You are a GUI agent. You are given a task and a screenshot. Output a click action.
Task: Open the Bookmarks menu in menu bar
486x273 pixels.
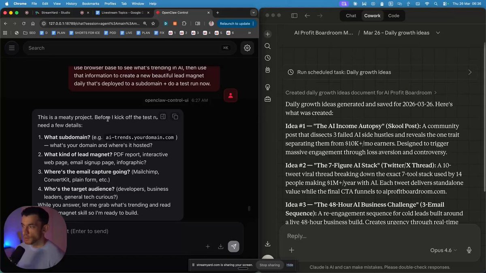click(90, 4)
